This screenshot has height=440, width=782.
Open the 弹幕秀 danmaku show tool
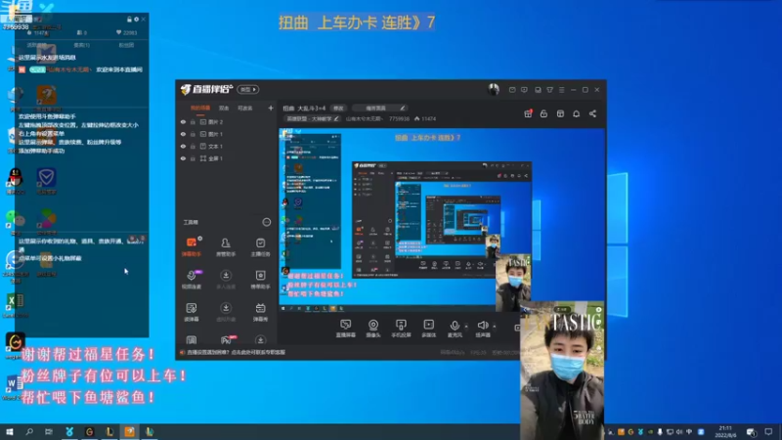pos(260,312)
